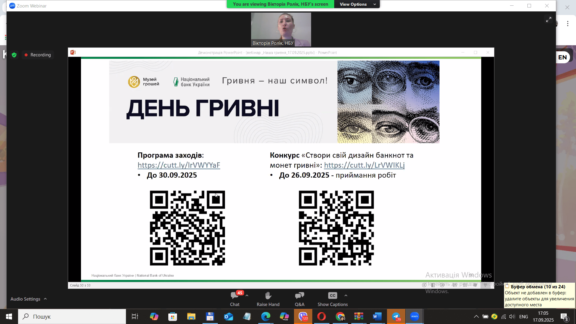Click the Слайд 50 з 53 status text
Viewport: 576px width, 324px height.
point(80,285)
